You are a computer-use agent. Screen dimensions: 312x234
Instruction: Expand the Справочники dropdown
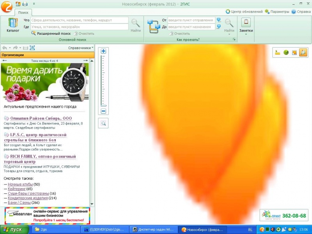[x=81, y=48]
